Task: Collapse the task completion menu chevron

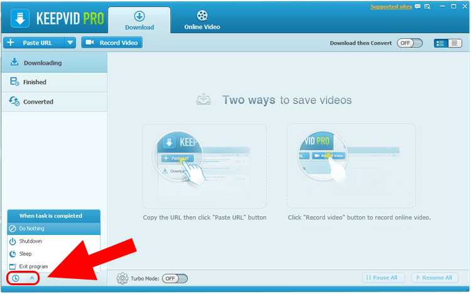Action: [32, 278]
